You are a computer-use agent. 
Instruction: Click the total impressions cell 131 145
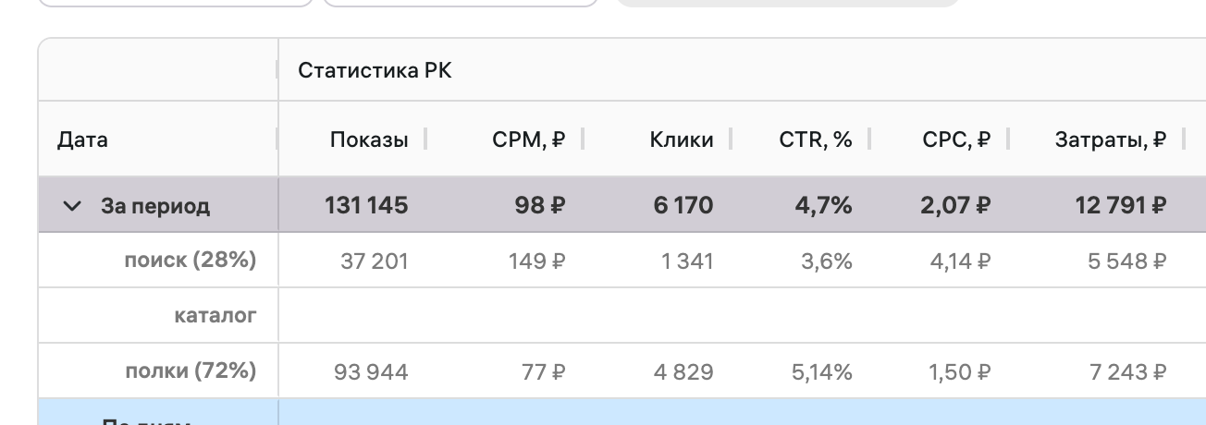click(366, 205)
